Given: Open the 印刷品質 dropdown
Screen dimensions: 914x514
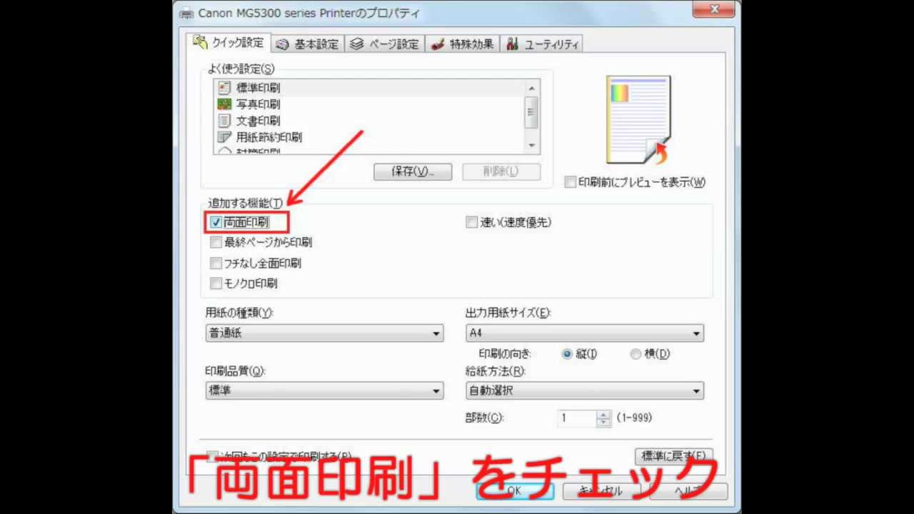Looking at the screenshot, I should click(x=324, y=391).
